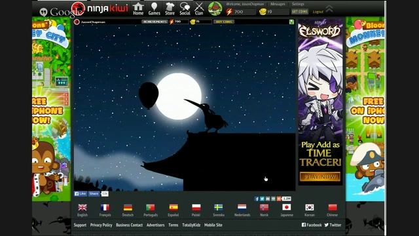Viewport: 419px width, 236px height.
Task: Share via the small Facebook icon
Action: pyautogui.click(x=257, y=199)
